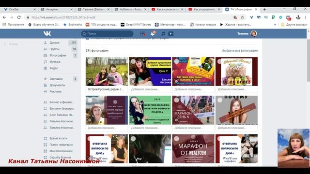This screenshot has height=174, width=310.
Task: Reload the page in Chrome
Action: pos(19,17)
